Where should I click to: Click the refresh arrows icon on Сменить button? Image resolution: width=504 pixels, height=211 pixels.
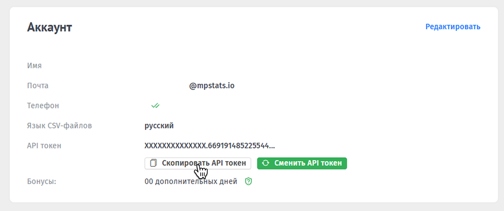coord(266,163)
